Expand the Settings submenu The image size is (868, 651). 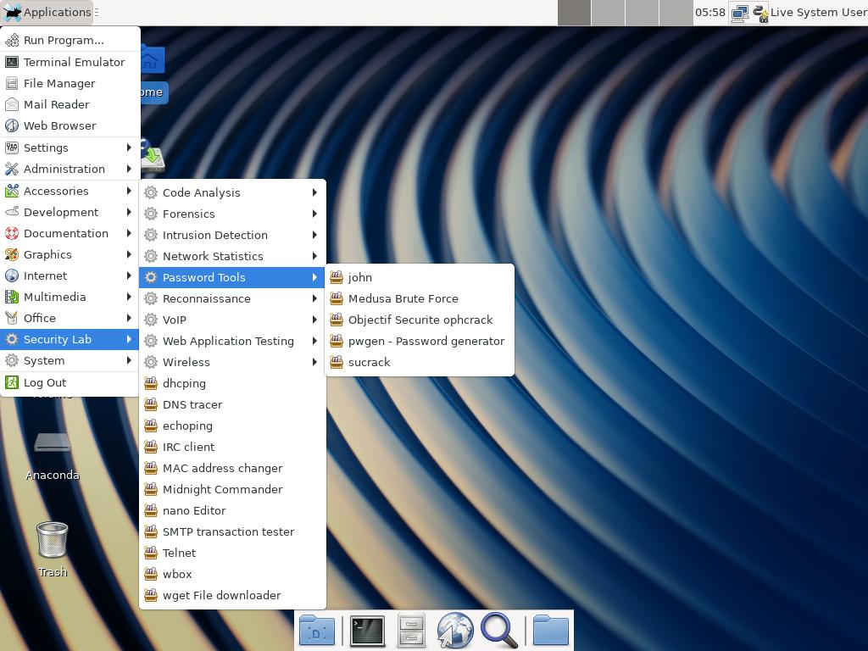pyautogui.click(x=70, y=147)
